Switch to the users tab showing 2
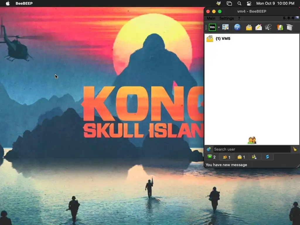 [x=212, y=157]
